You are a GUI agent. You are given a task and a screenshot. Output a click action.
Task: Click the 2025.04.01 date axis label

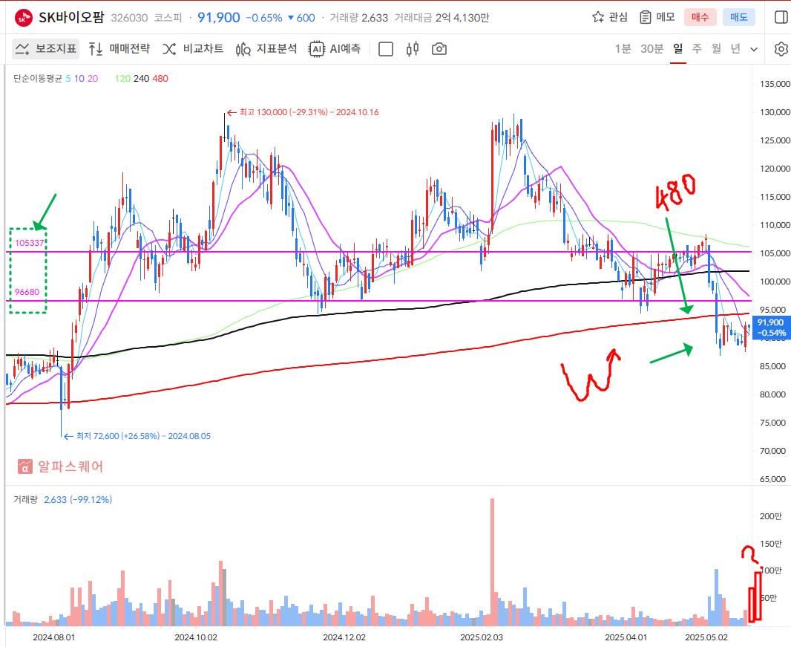626,637
